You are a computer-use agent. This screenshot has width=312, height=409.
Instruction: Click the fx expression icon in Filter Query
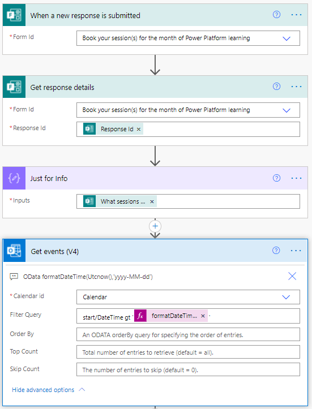140,316
